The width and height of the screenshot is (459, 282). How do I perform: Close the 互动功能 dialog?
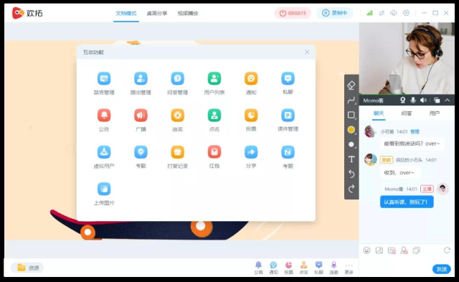coord(307,52)
